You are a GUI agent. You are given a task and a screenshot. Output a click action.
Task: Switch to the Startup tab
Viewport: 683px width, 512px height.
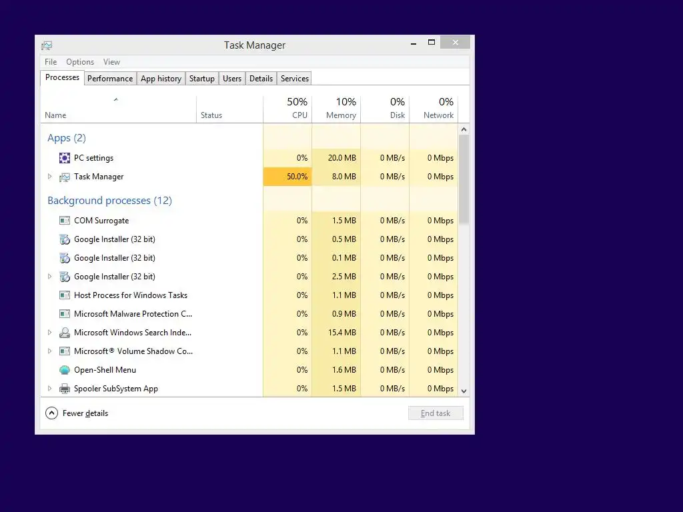pos(201,79)
